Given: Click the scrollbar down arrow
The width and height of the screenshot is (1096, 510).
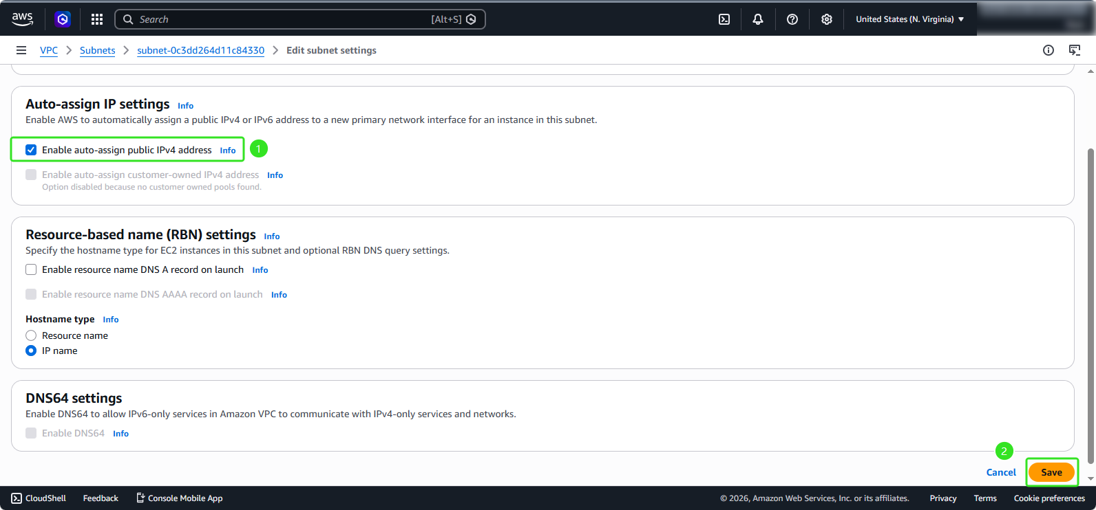Looking at the screenshot, I should point(1090,479).
